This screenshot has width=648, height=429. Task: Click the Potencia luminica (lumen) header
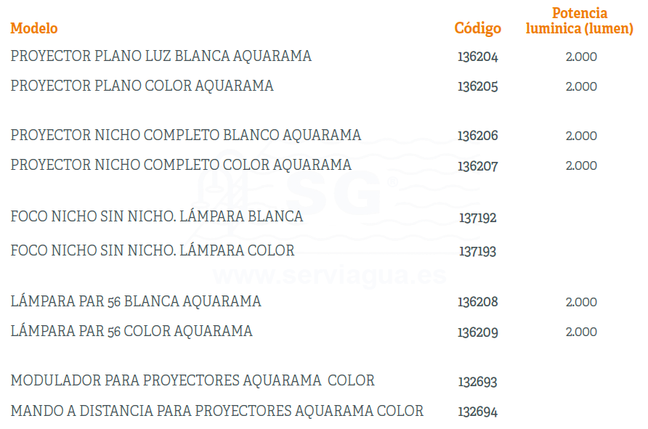pos(579,21)
